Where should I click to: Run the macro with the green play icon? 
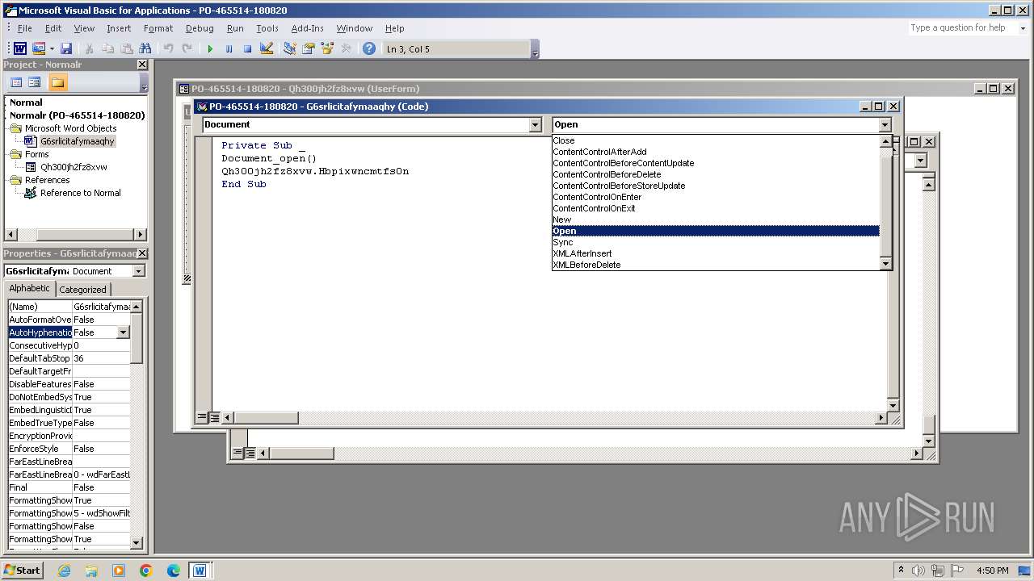[x=210, y=48]
